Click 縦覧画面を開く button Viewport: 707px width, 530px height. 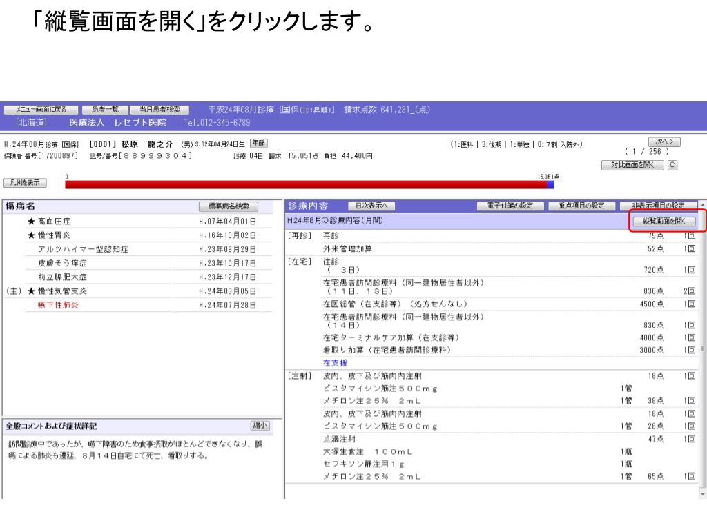664,221
